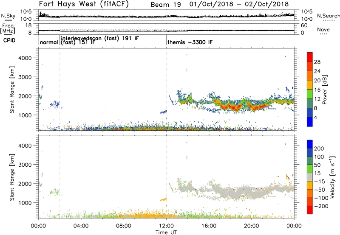Click the dashed 12:00 marker in power panel

click(x=166, y=90)
